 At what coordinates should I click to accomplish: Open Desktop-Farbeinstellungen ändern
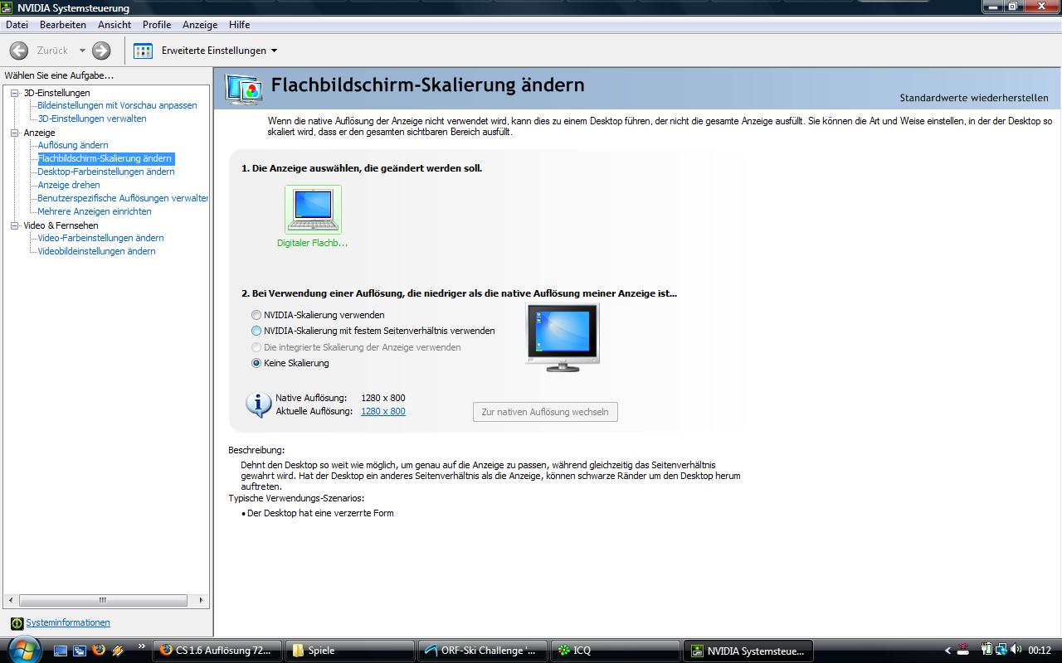(106, 172)
